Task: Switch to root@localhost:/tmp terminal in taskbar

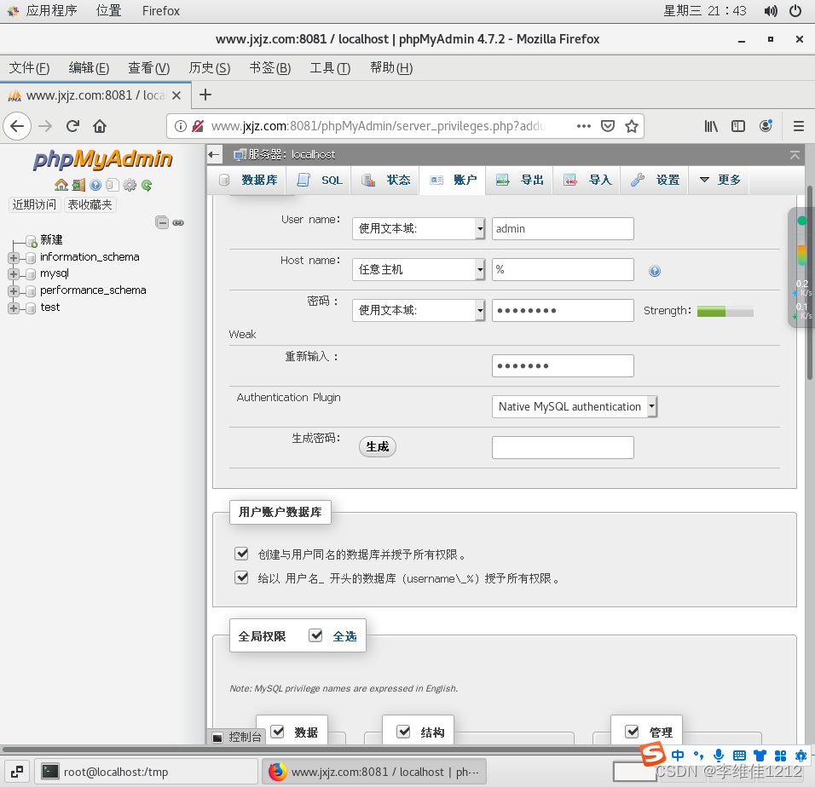Action: point(147,772)
